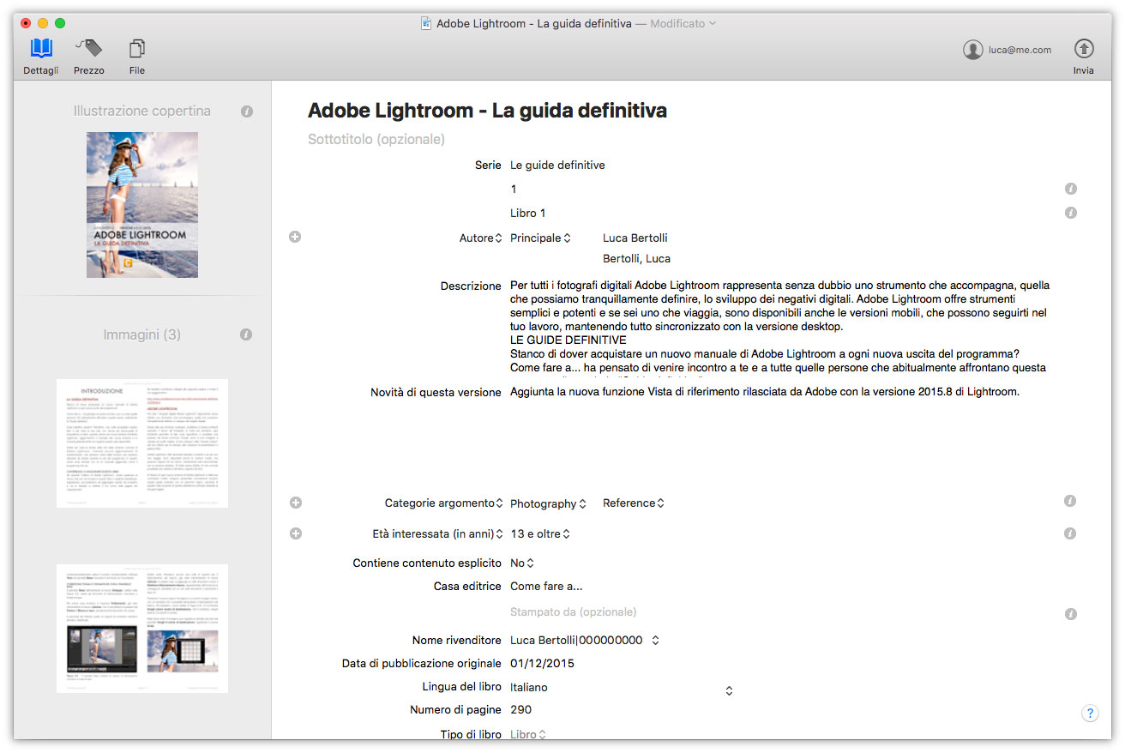This screenshot has width=1125, height=753.
Task: Click author name Luca Bertolli field
Action: (635, 238)
